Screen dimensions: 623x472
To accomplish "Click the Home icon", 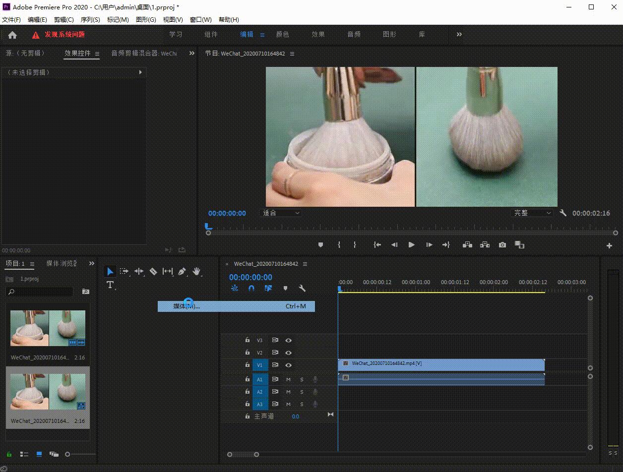I will click(12, 35).
